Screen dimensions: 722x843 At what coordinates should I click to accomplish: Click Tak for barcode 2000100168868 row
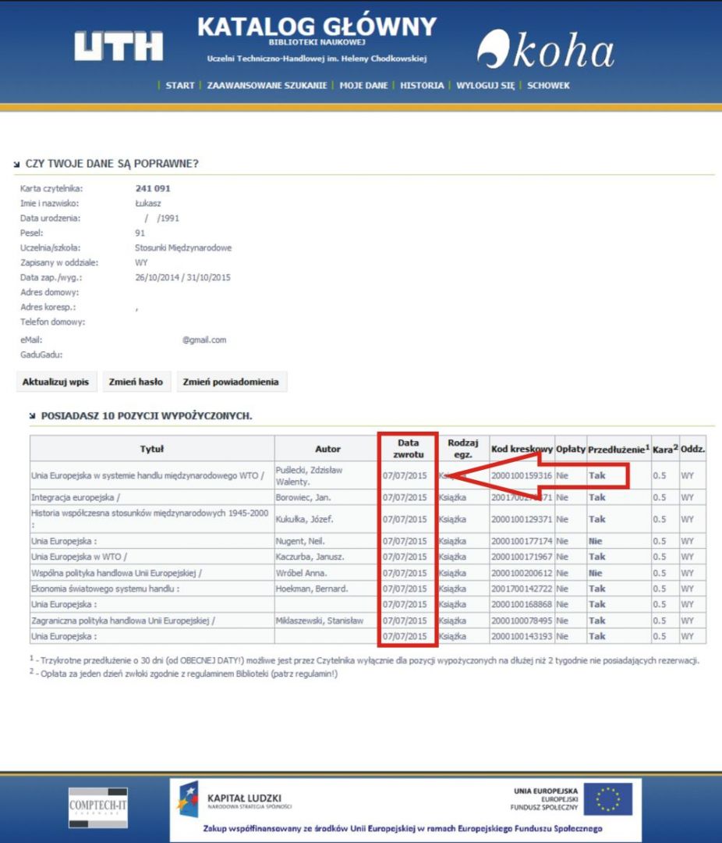click(596, 604)
